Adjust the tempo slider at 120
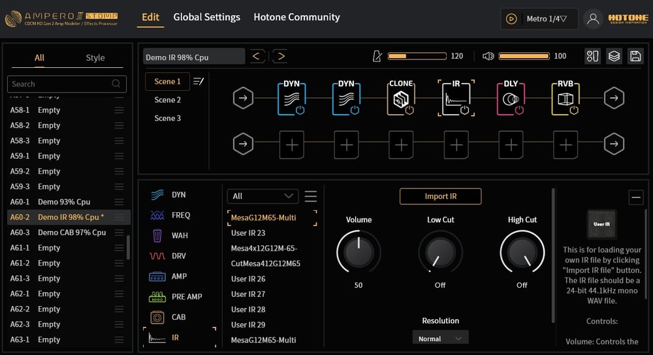 coord(417,56)
